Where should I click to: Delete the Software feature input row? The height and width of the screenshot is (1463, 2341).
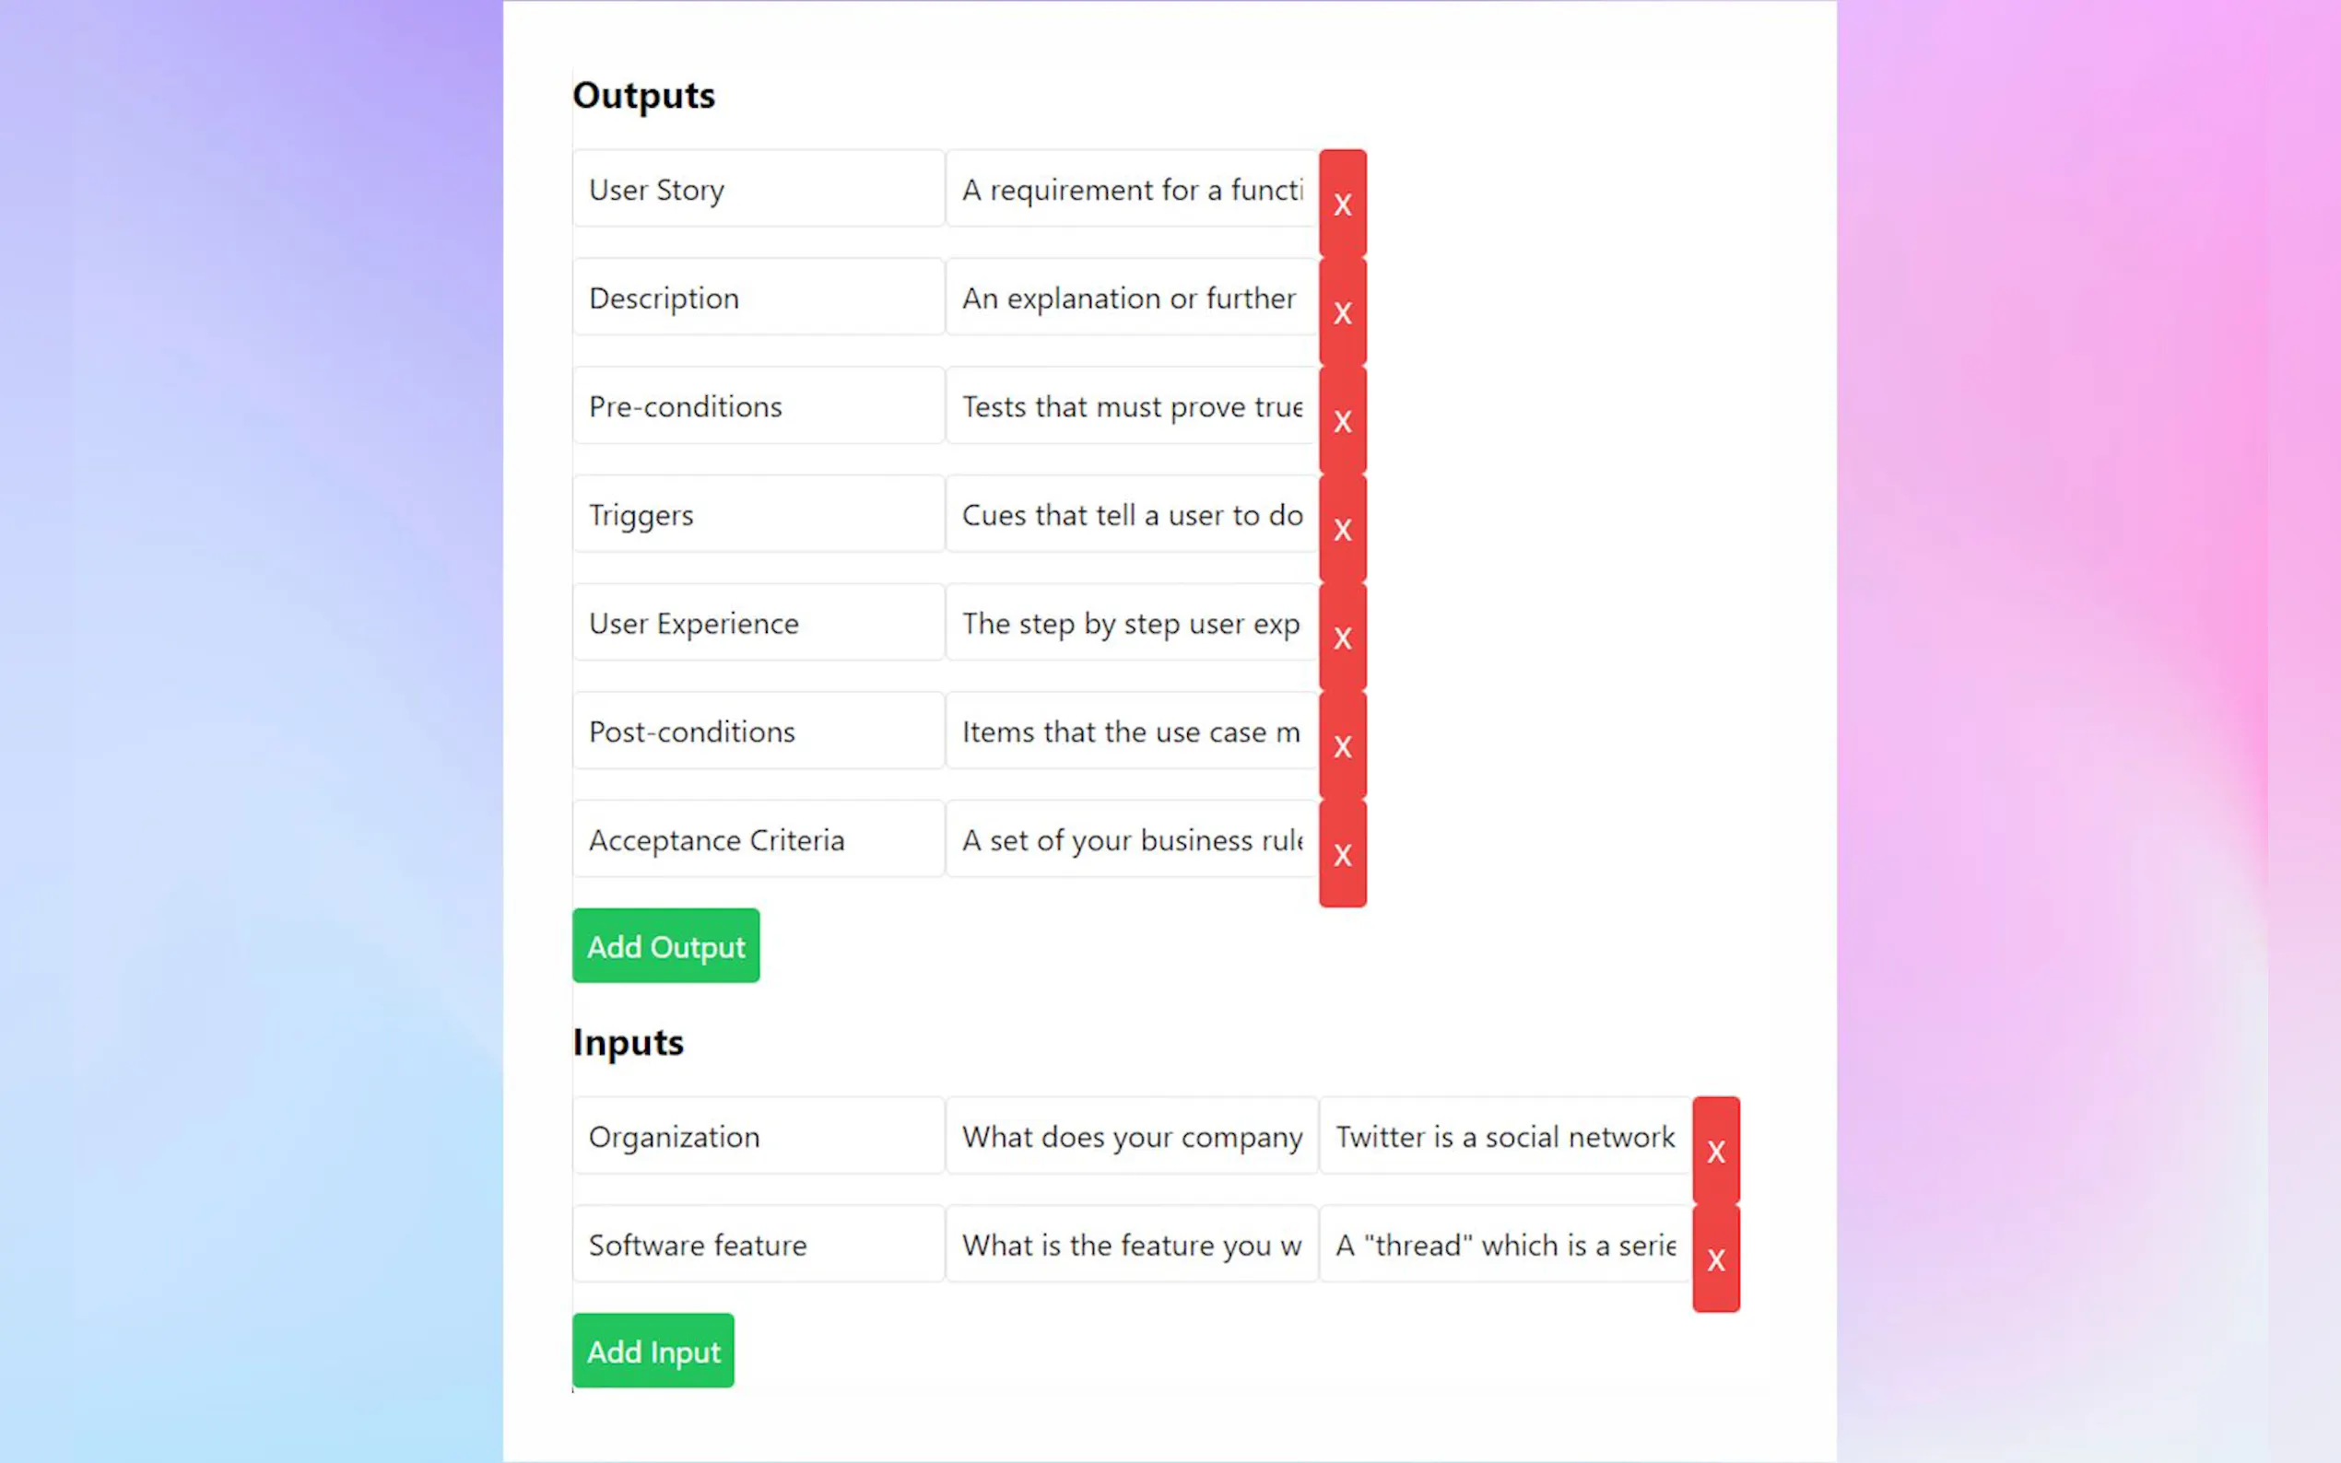tap(1716, 1258)
